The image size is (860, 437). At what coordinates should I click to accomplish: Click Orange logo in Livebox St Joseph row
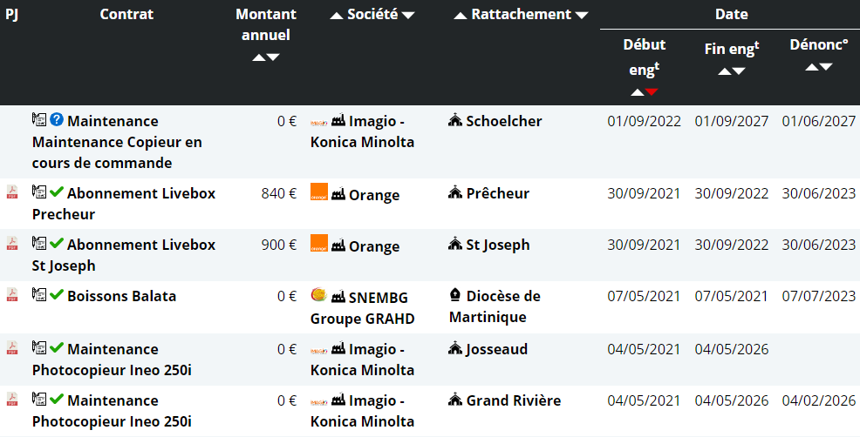[318, 243]
